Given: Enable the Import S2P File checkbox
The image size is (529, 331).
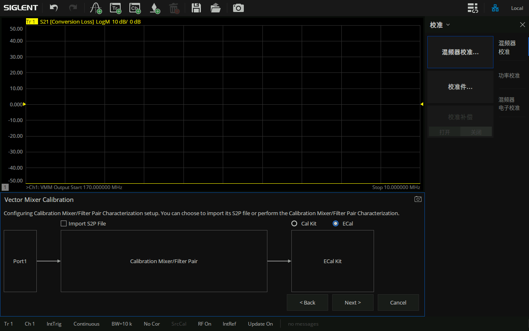Looking at the screenshot, I should [x=64, y=223].
